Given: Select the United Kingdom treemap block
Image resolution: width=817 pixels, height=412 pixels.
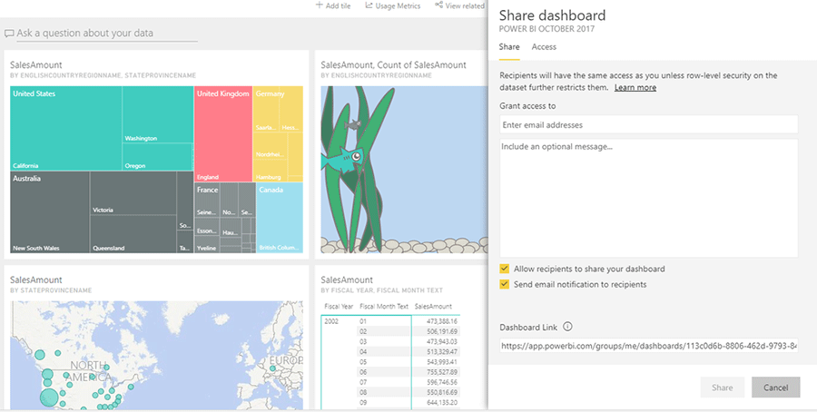Looking at the screenshot, I should (x=223, y=135).
